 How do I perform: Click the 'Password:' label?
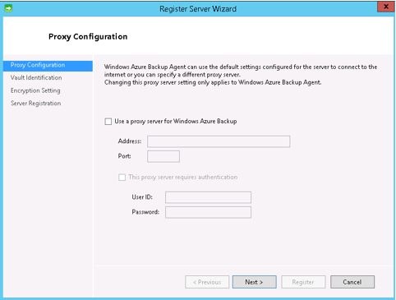[x=145, y=212]
